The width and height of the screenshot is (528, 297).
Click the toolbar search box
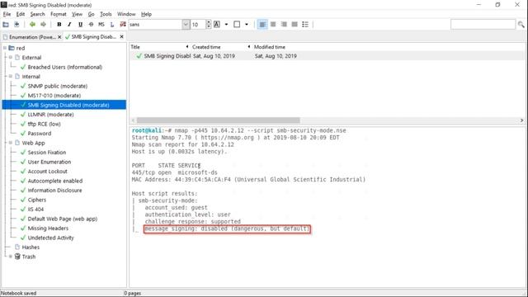[483, 24]
